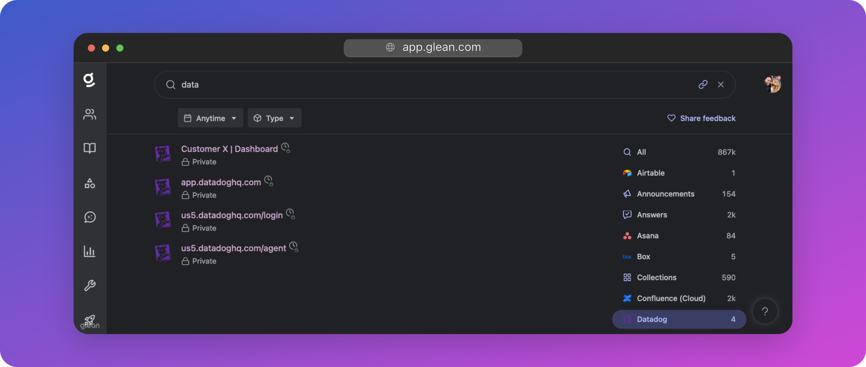Open the open-book knowledge sidebar icon
Screen dimensions: 866x367
tap(89, 148)
